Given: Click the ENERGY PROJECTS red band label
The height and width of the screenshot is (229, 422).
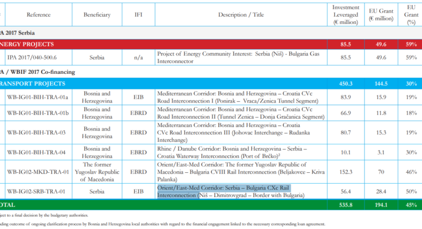Looking at the screenshot, I should 27,44.
